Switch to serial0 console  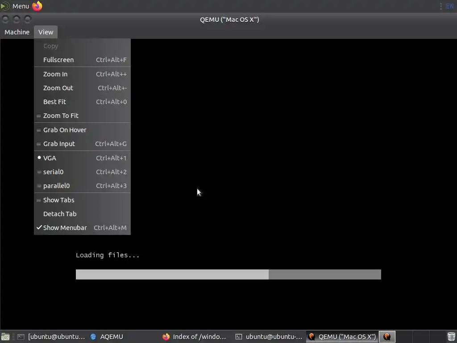pos(82,172)
